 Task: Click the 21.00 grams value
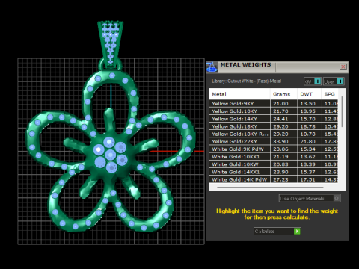[280, 104]
